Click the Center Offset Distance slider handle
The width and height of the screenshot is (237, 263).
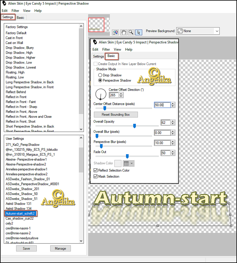point(105,109)
